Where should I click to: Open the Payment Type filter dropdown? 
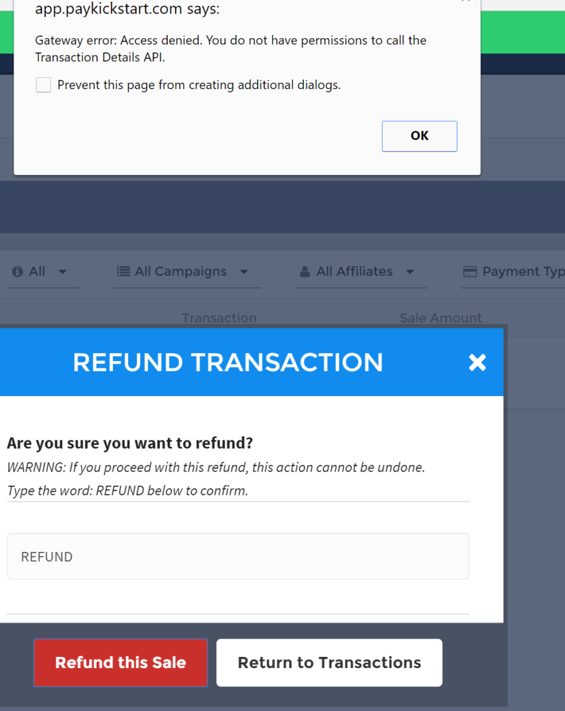tap(522, 271)
